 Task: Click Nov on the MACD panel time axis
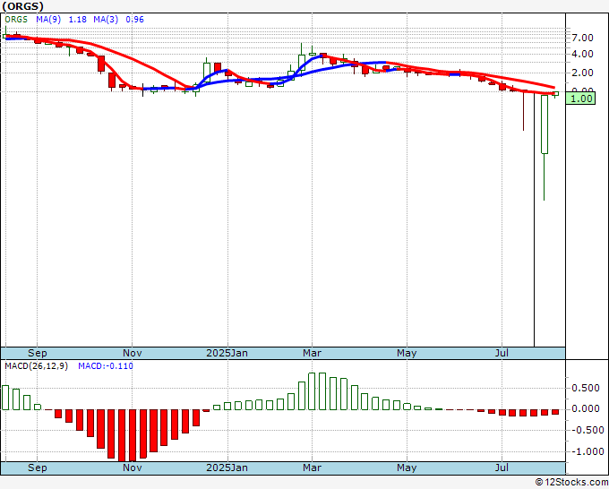point(132,468)
